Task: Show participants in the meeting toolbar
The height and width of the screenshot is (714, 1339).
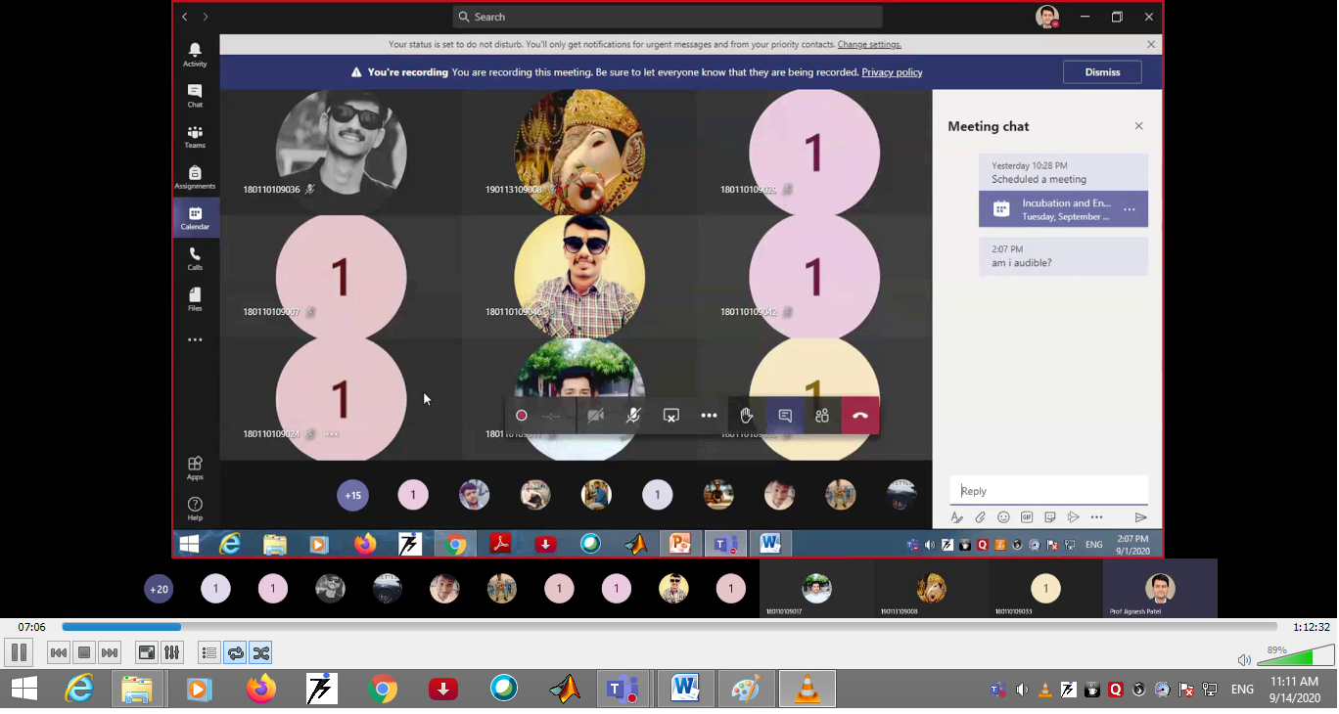Action: 822,416
